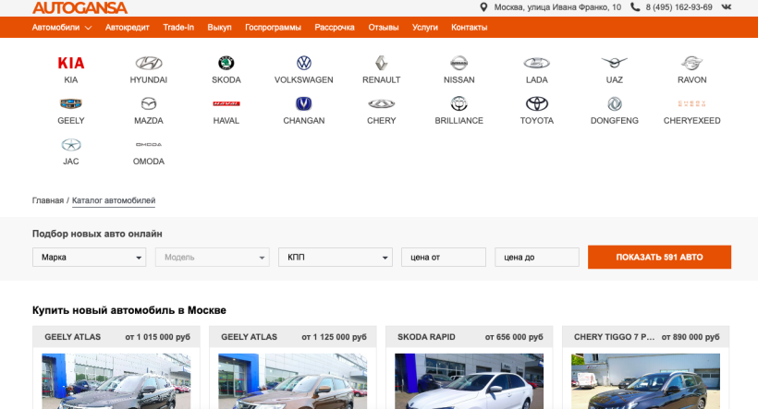Open the VK social network icon

tap(726, 6)
